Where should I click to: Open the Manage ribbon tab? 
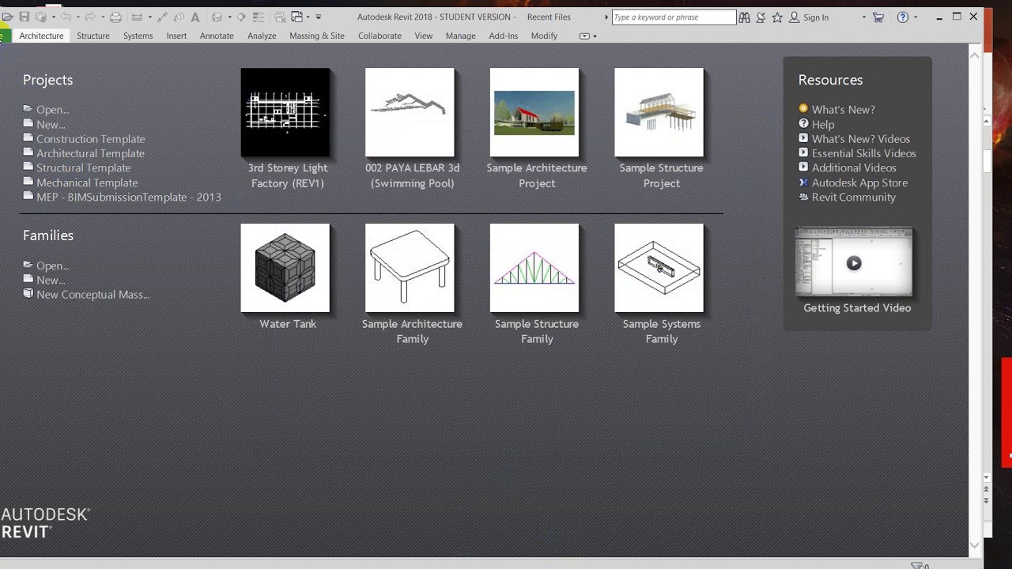click(x=460, y=36)
